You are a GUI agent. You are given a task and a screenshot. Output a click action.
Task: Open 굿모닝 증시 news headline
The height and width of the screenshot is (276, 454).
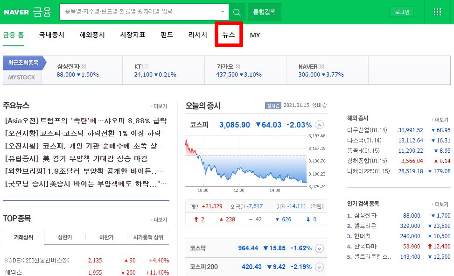[86, 184]
